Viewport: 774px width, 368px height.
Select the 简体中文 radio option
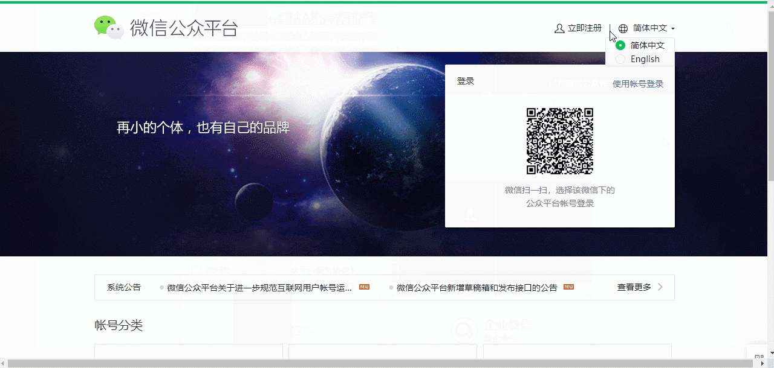click(x=620, y=45)
